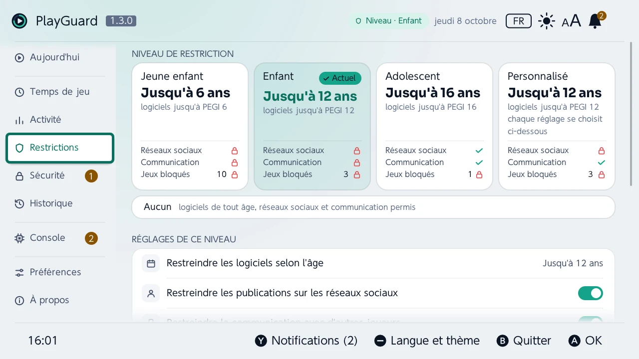Click the calendar icon for age restriction
The image size is (639, 359).
(151, 263)
